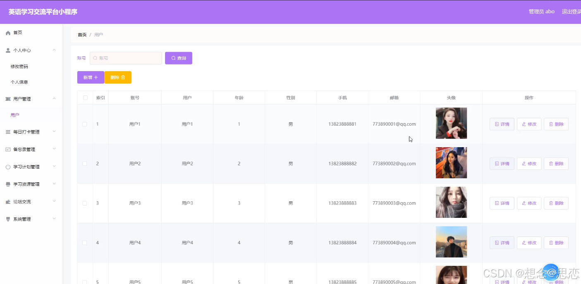
Task: Collapse 用户管理 using its chevron
Action: coord(54,98)
